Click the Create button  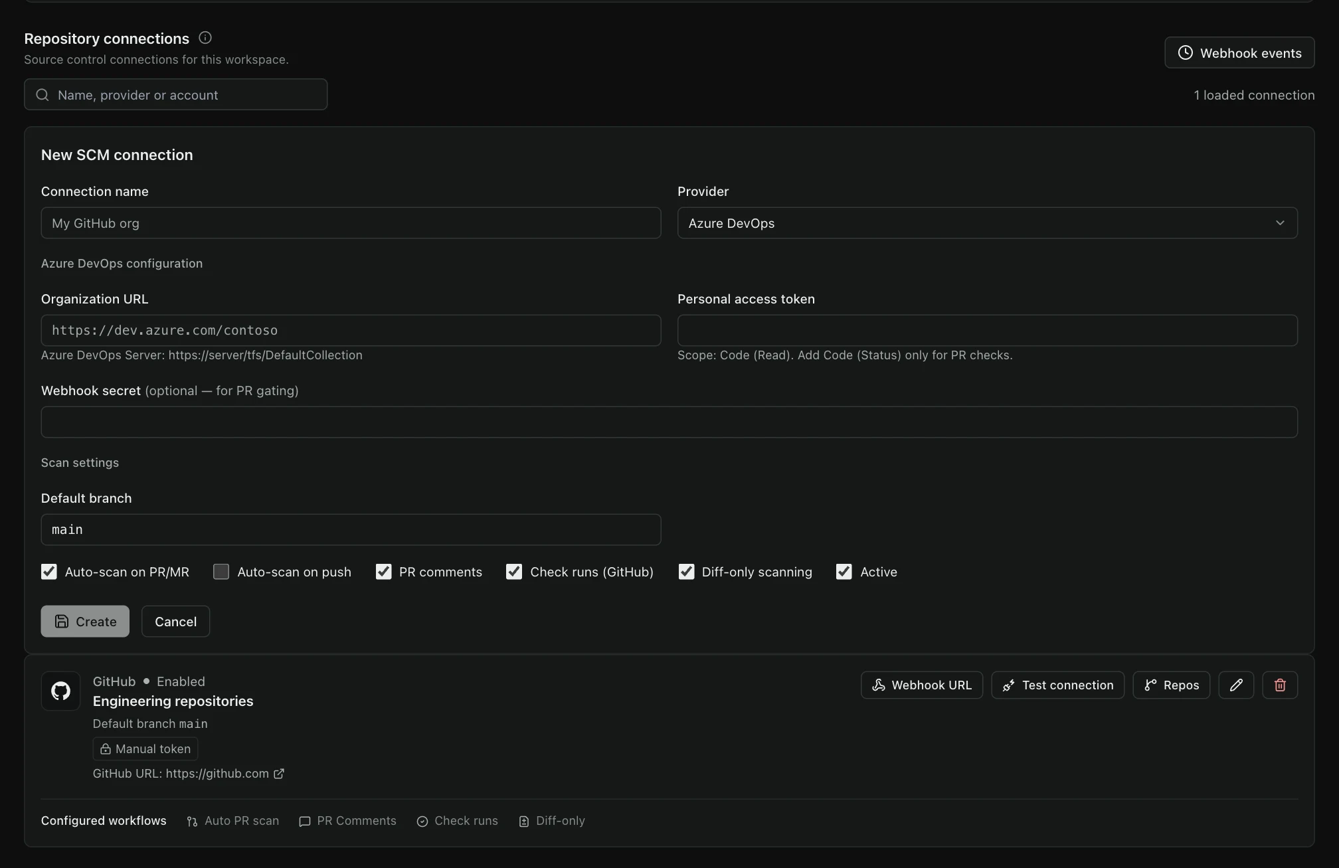click(85, 622)
